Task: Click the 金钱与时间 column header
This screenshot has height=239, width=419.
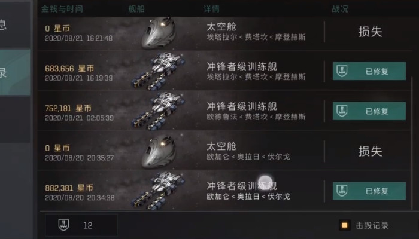Action: tap(62, 9)
